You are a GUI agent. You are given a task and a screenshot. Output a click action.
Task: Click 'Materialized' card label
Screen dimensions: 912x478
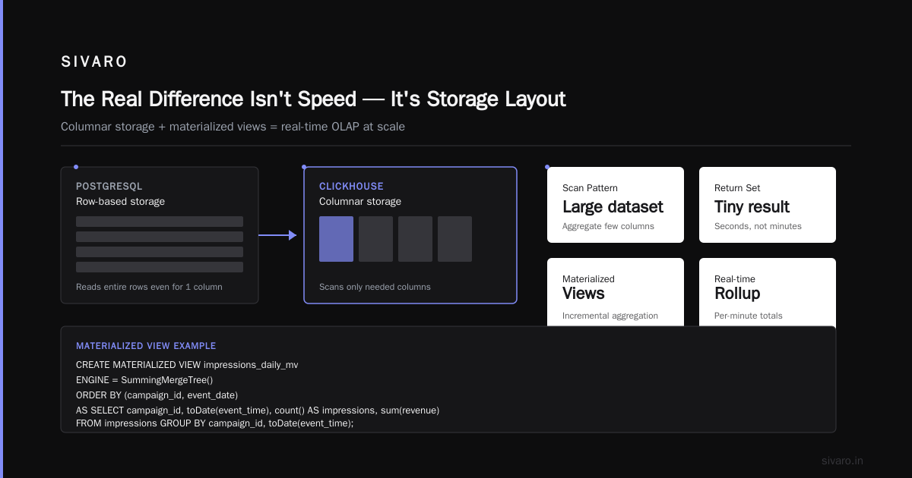point(588,278)
